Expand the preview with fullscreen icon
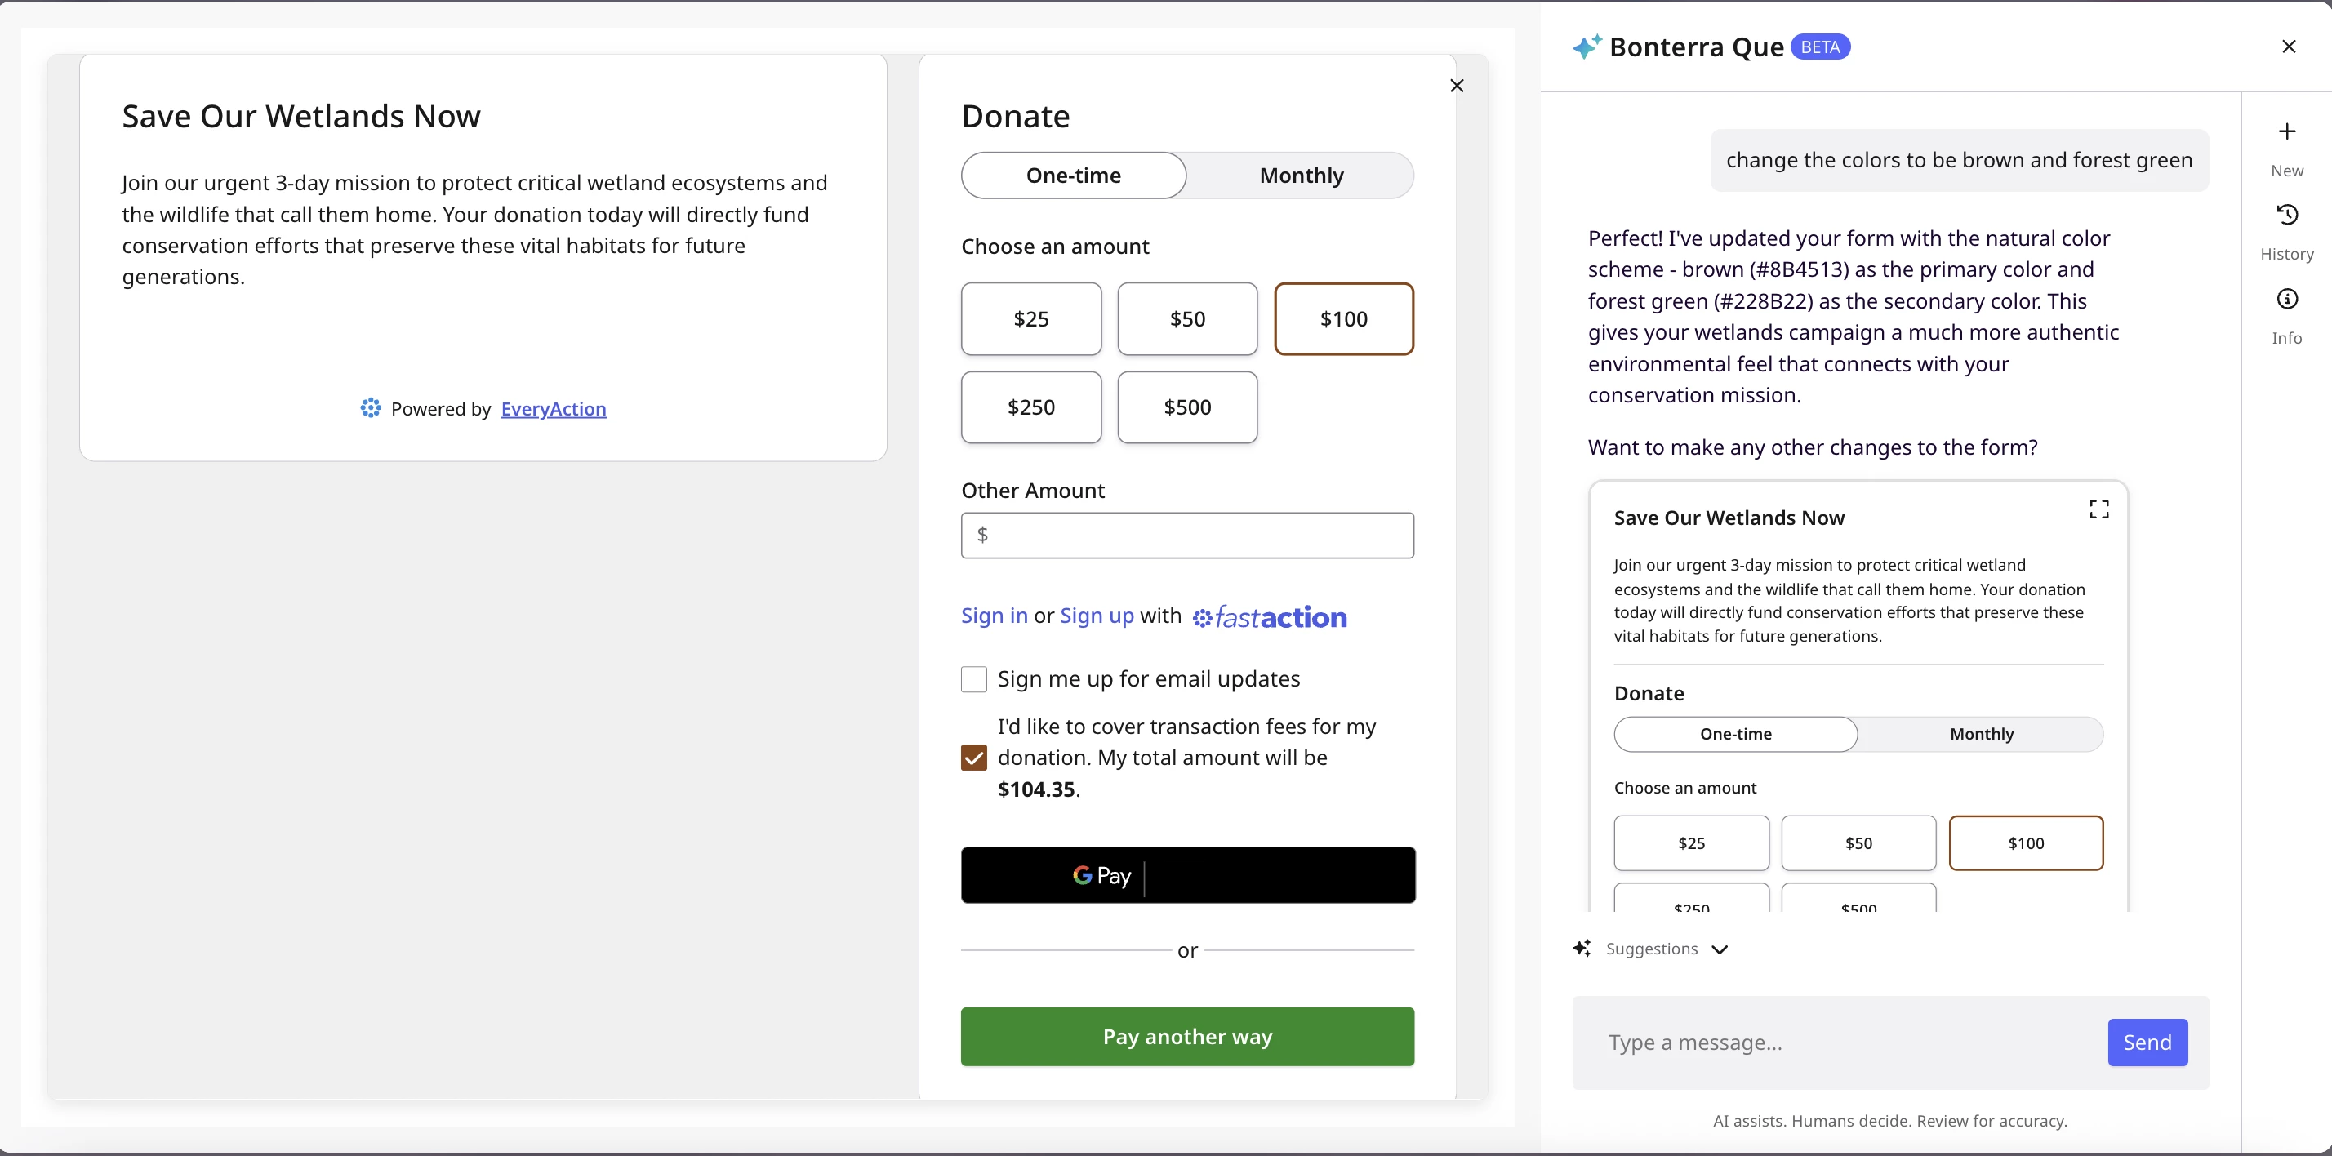The width and height of the screenshot is (2332, 1156). pyautogui.click(x=2098, y=509)
